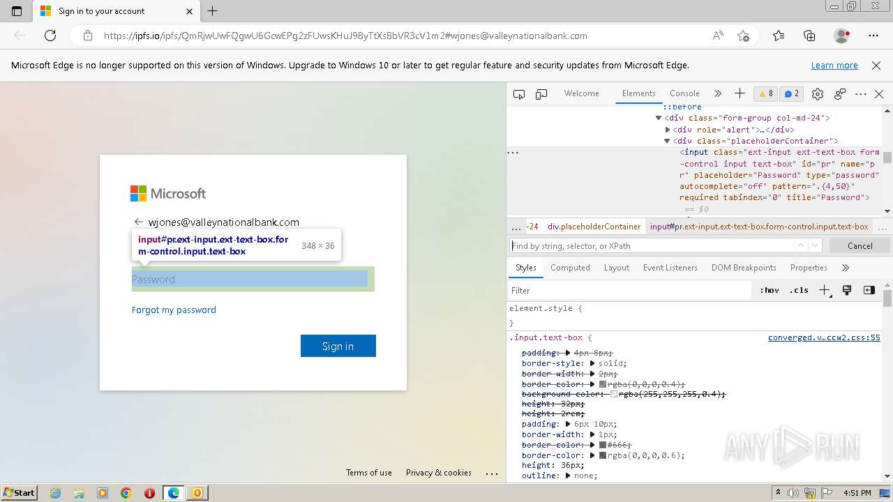Image resolution: width=893 pixels, height=502 pixels.
Task: Switch to the Welcome tab
Action: [x=581, y=93]
